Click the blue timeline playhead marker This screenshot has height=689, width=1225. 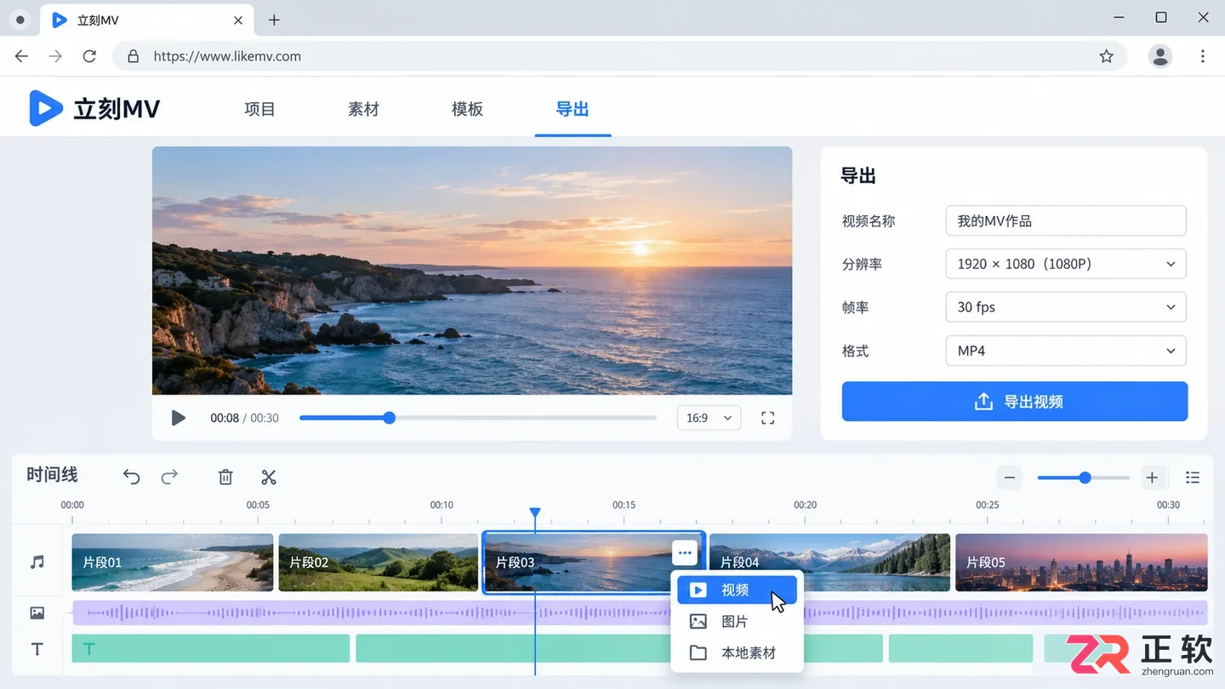click(535, 514)
